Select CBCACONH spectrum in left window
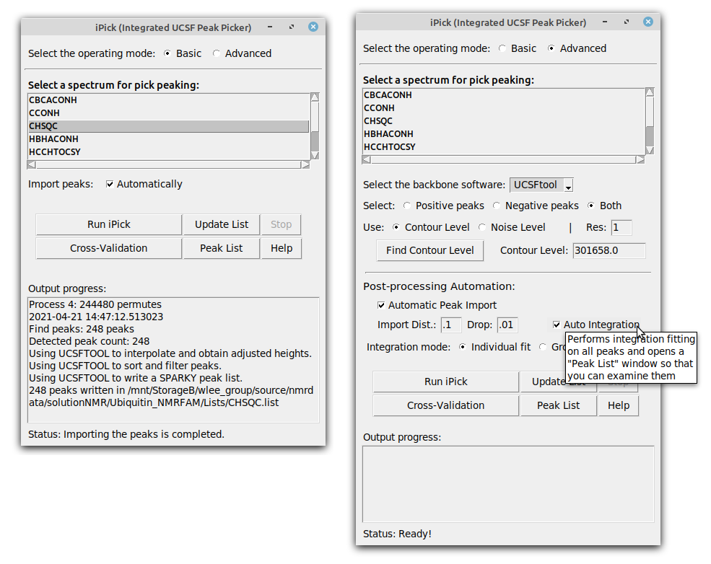This screenshot has width=711, height=564. click(x=169, y=100)
